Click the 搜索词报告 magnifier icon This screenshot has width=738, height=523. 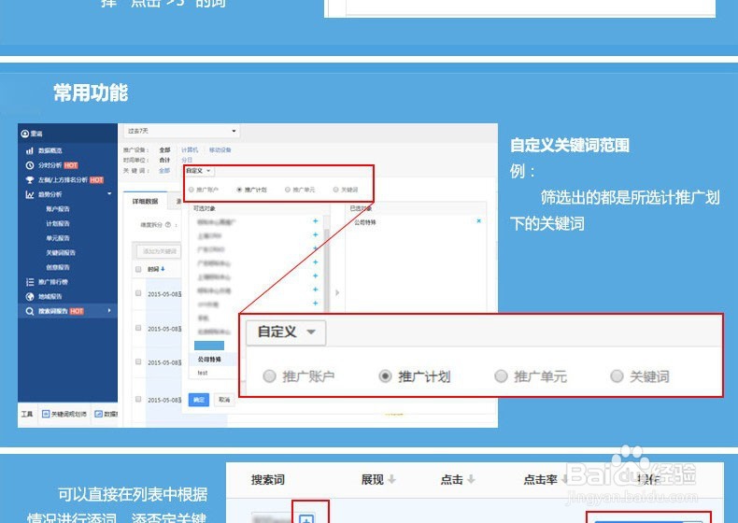(x=30, y=311)
